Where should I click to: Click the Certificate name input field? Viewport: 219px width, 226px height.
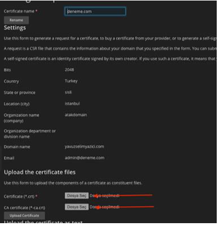[95, 11]
